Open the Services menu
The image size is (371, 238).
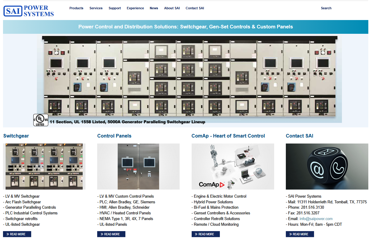tap(96, 8)
